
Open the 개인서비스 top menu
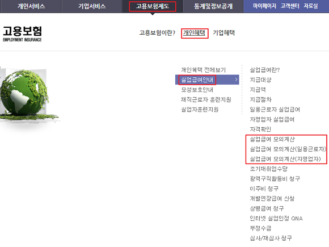point(31,6)
